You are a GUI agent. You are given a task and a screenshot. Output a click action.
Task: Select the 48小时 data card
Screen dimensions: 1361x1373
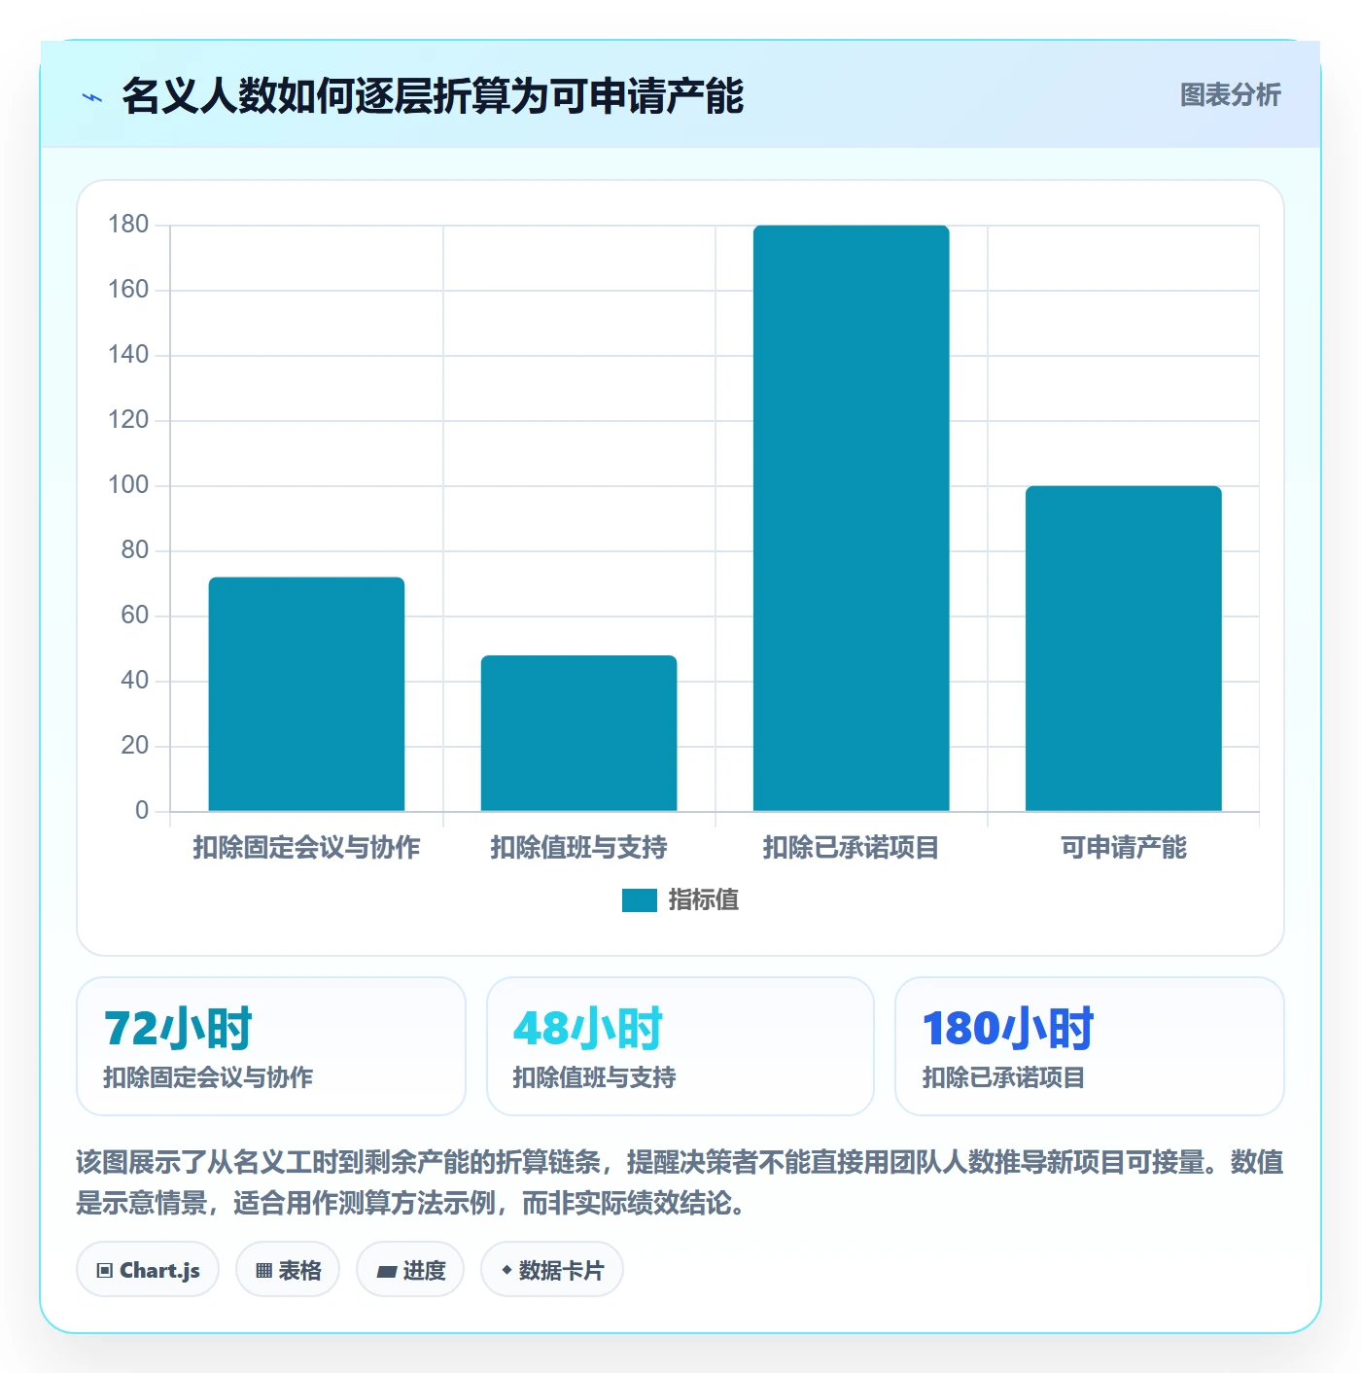(680, 1046)
